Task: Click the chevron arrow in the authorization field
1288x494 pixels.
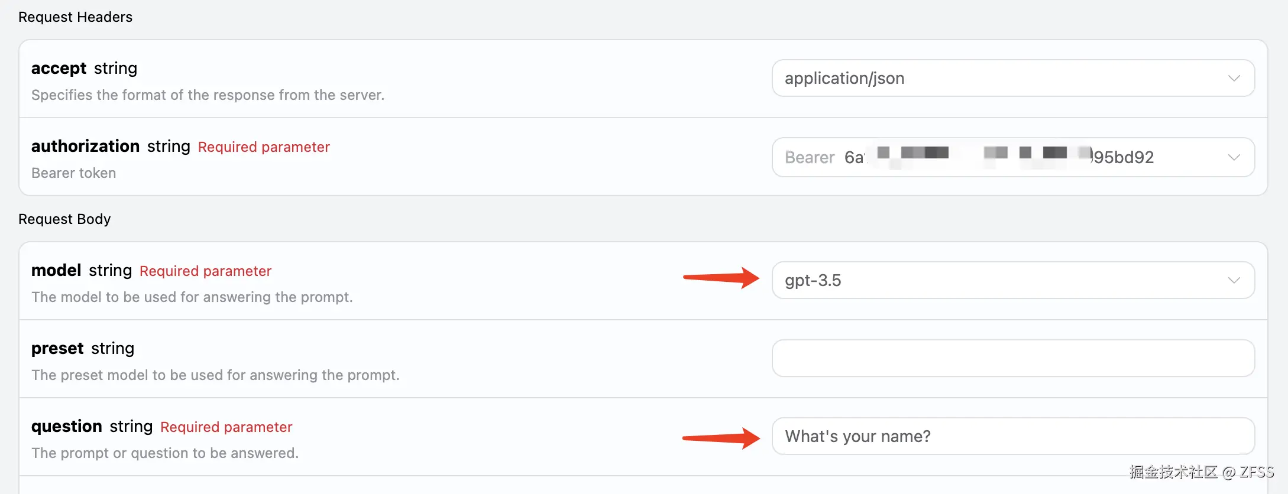Action: click(x=1234, y=157)
